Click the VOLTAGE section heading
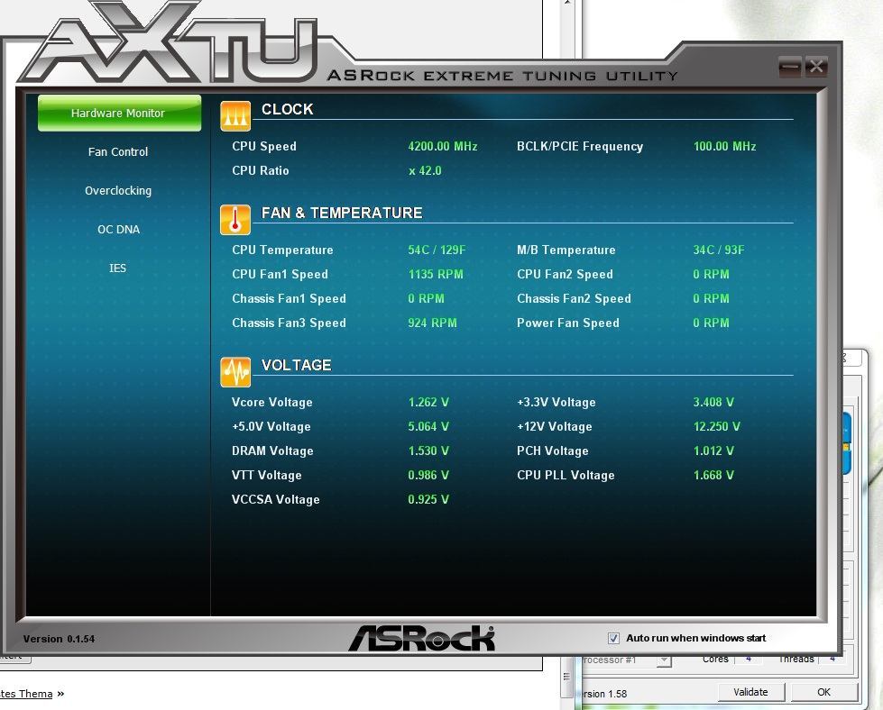Screen dimensions: 883x710 tap(296, 365)
